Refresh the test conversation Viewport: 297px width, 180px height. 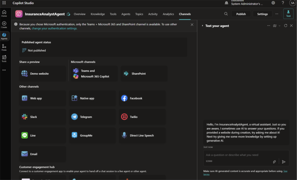pyautogui.click(x=286, y=25)
